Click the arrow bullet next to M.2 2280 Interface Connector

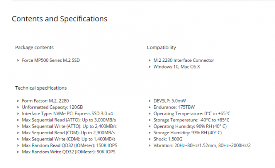click(149, 60)
